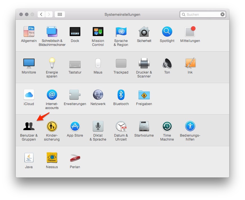Open the Spotlight preferences

point(167,32)
